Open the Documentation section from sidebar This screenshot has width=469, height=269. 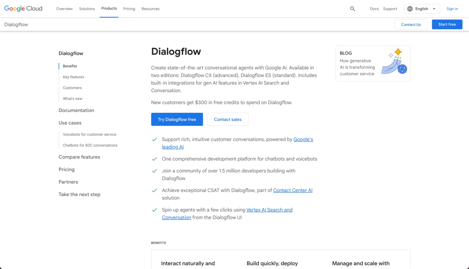pos(76,110)
